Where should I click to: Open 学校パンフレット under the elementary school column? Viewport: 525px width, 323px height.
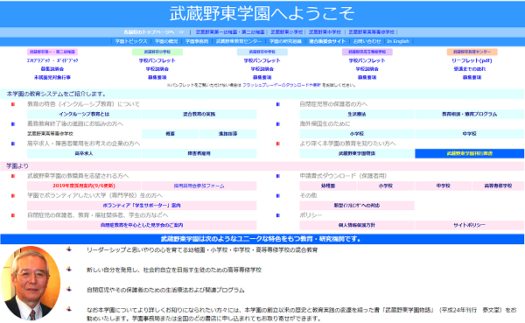pyautogui.click(x=157, y=60)
